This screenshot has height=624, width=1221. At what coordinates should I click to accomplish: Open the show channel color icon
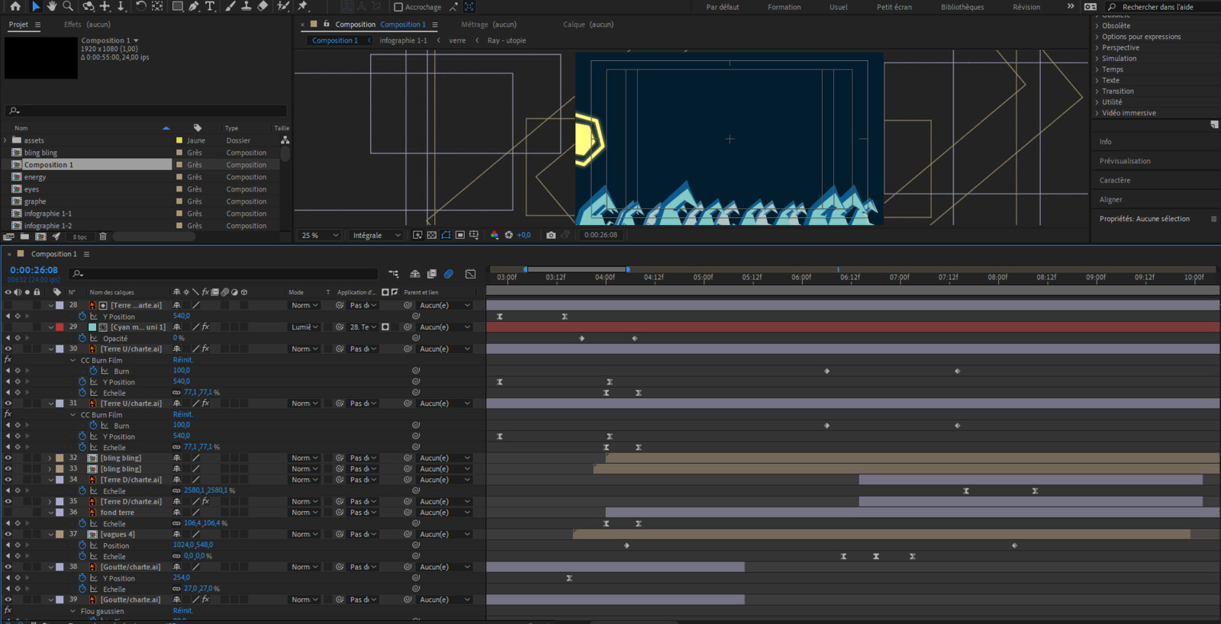(495, 235)
